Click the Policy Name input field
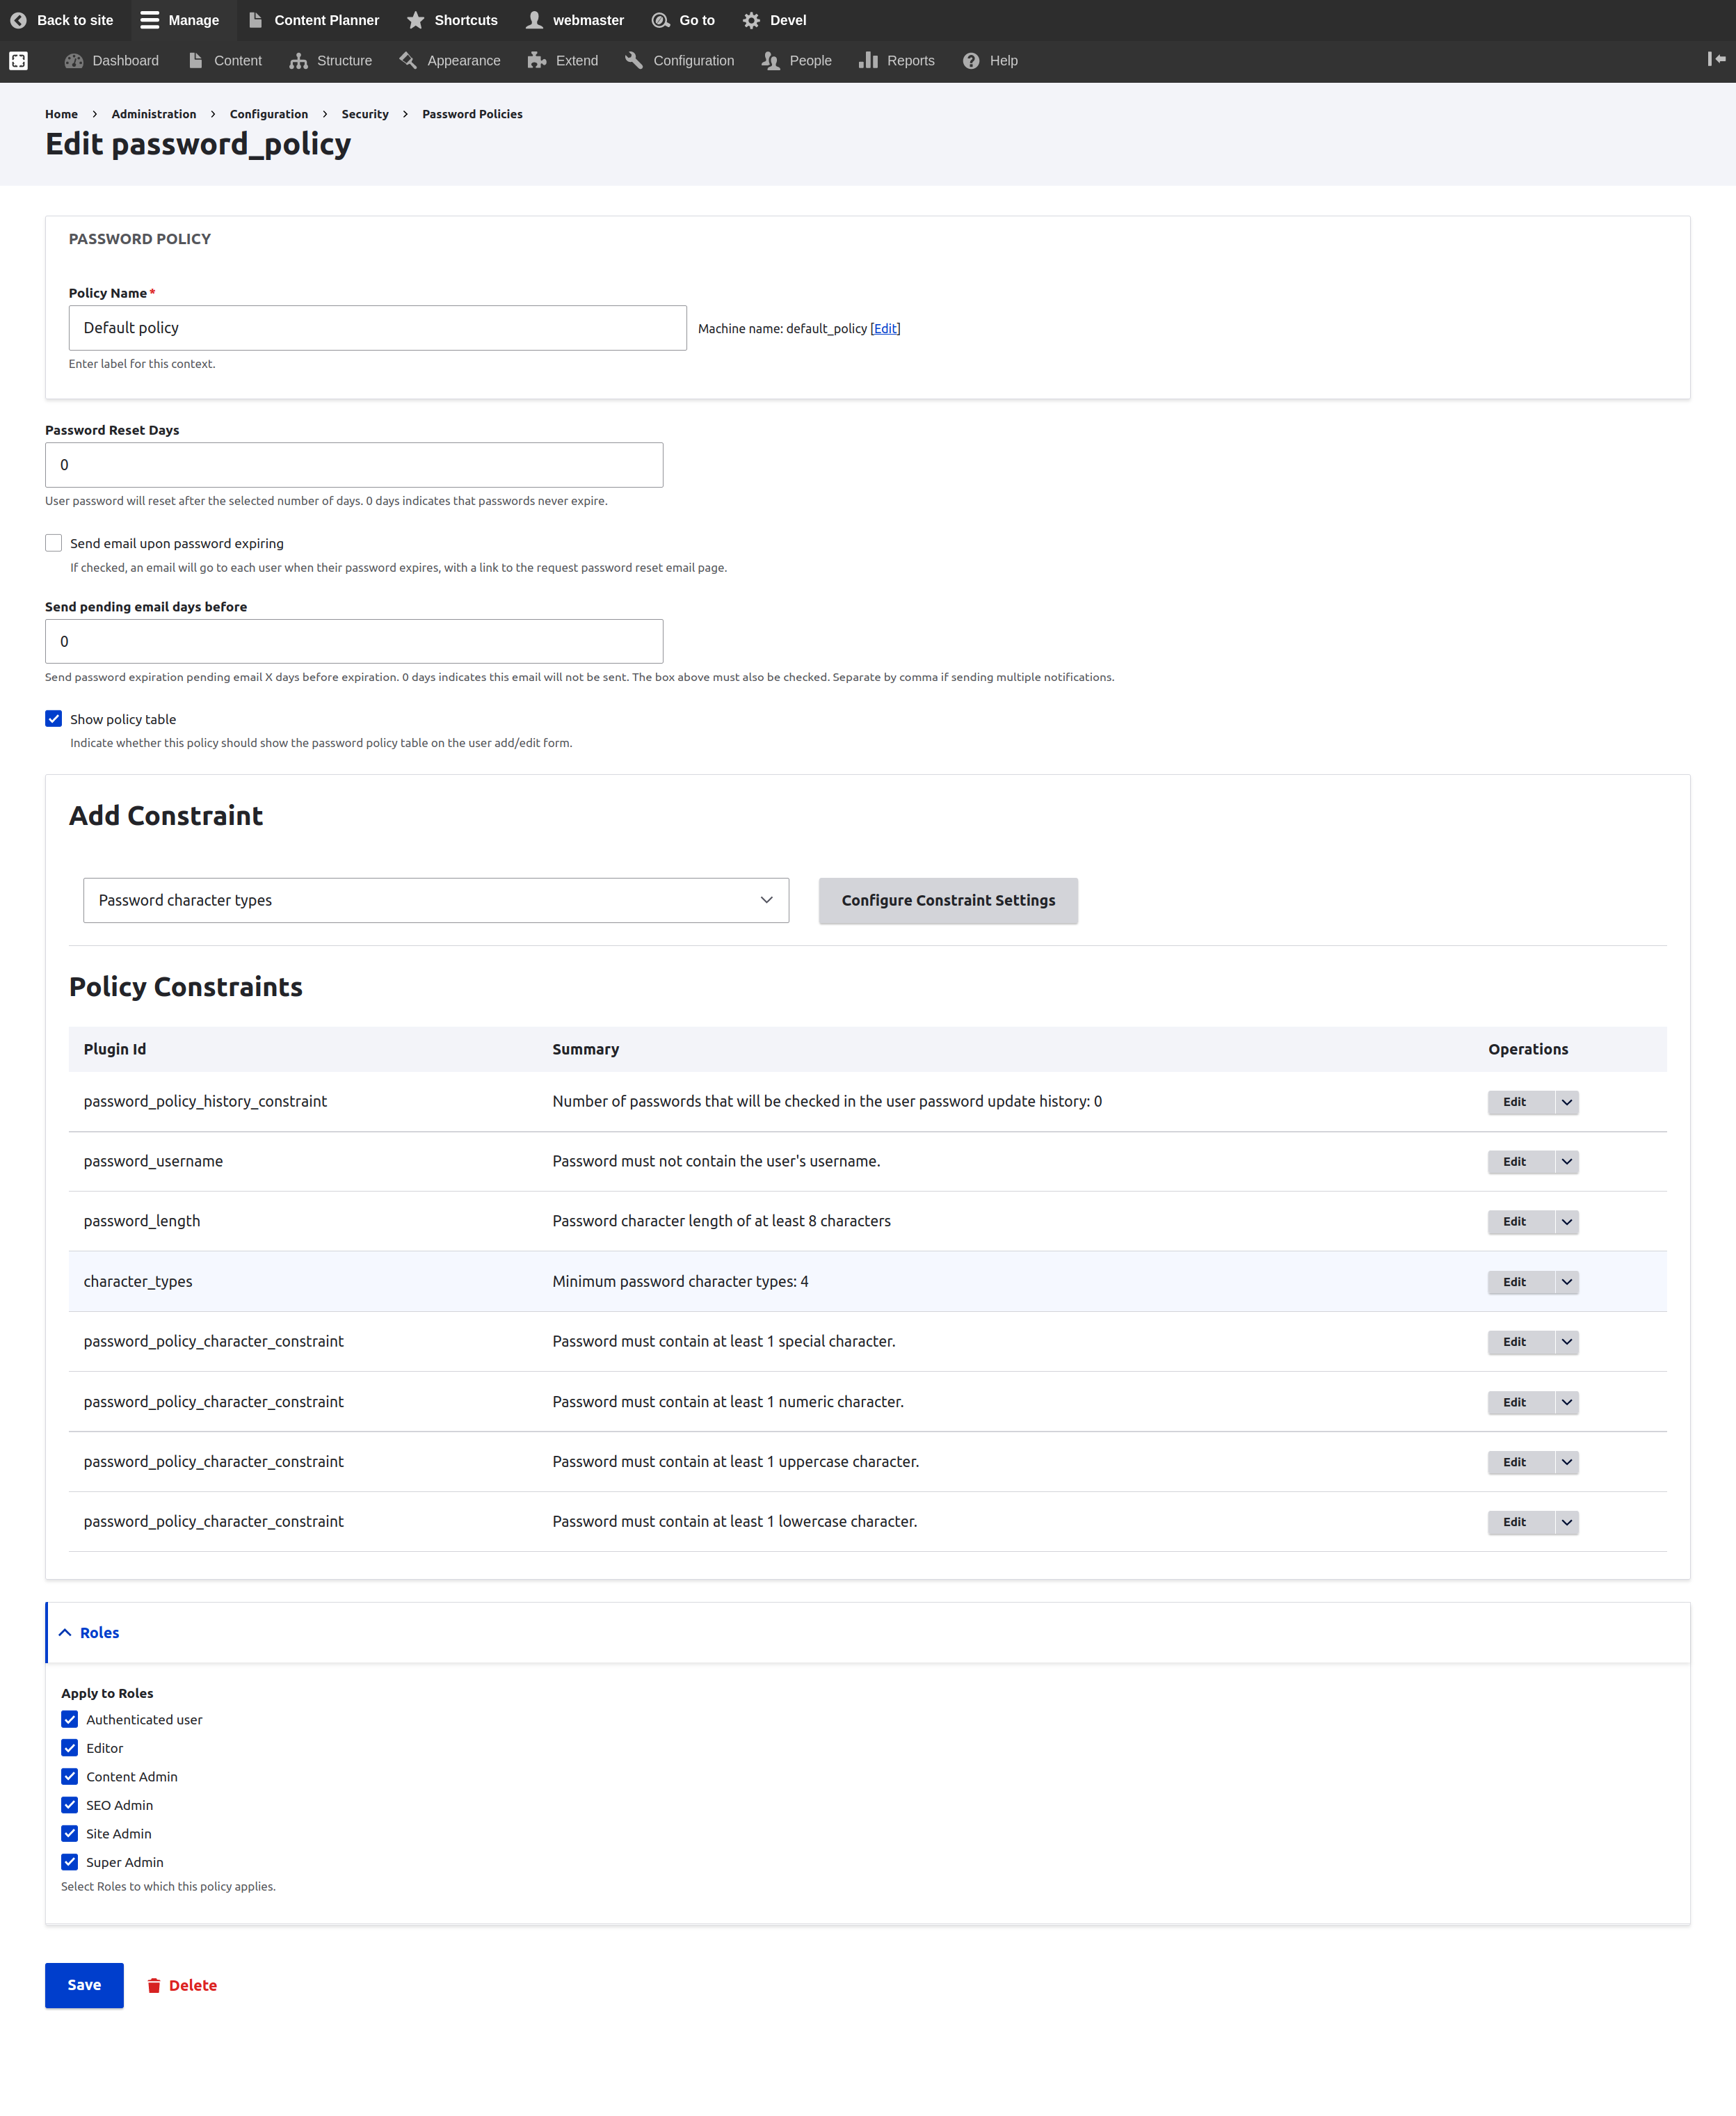Viewport: 1736px width, 2116px height. [x=376, y=327]
